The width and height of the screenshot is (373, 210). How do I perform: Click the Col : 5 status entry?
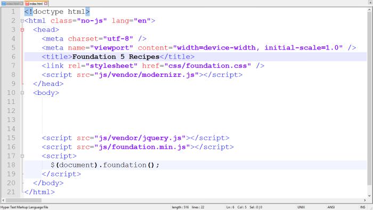[x=242, y=207]
